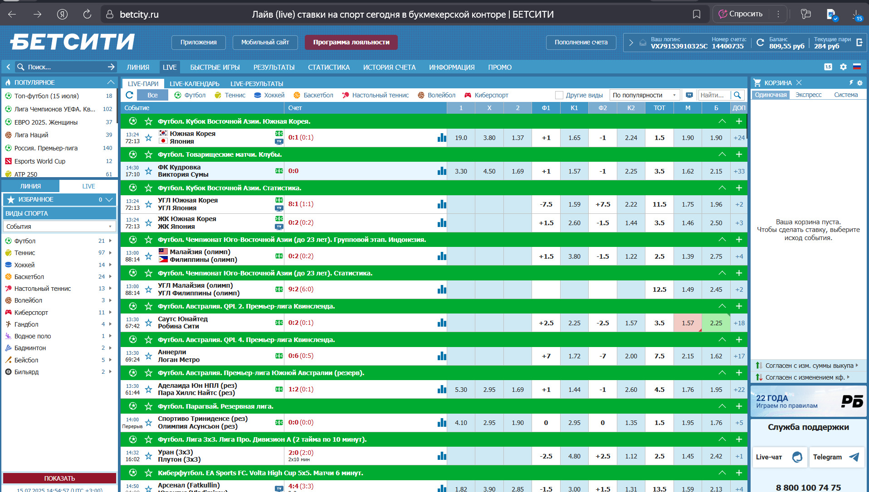869x492 pixels.
Task: Open TV broadcast for Южная Корея – Япония
Action: click(x=279, y=142)
